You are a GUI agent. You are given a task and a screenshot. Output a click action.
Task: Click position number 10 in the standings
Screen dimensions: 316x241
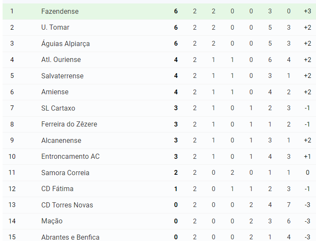pyautogui.click(x=12, y=157)
